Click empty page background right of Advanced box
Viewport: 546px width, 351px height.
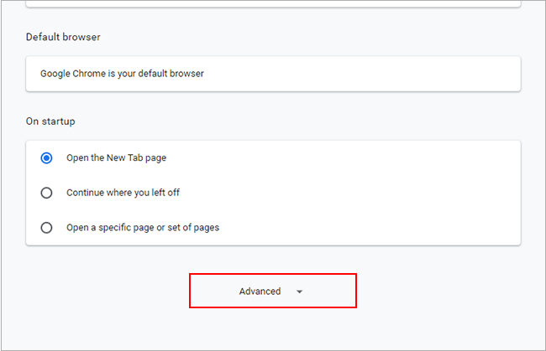(x=445, y=292)
